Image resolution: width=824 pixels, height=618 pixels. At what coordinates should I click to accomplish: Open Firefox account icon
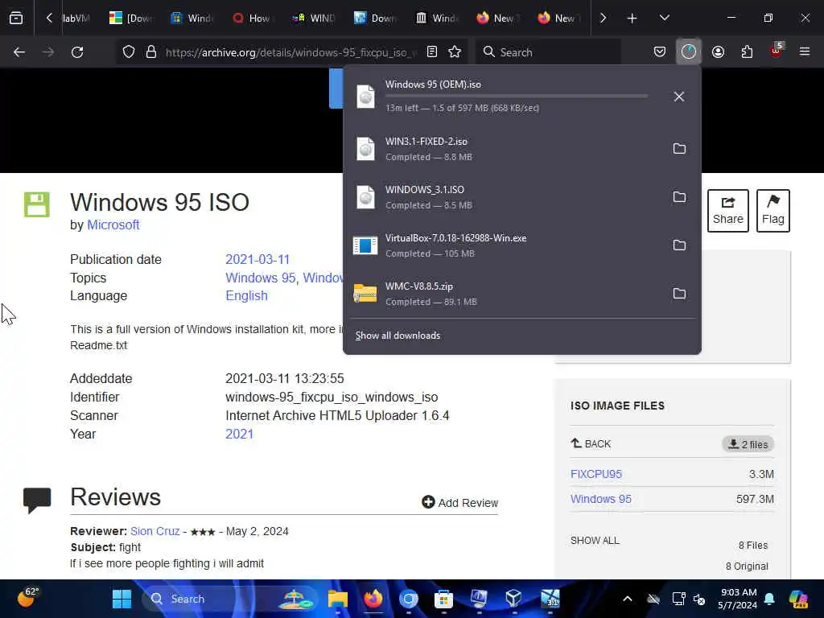tap(718, 52)
